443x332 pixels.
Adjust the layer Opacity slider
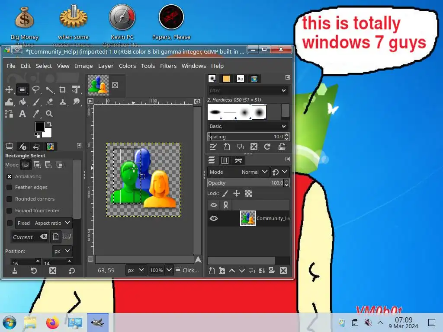coord(246,183)
